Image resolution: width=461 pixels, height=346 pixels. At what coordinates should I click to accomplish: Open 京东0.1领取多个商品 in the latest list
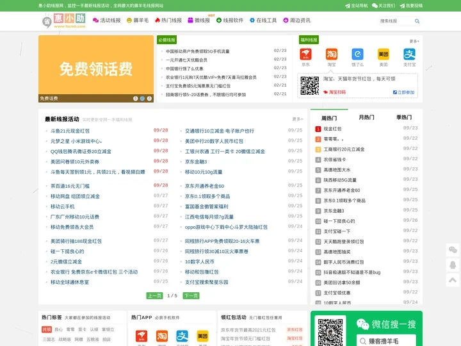207,196
